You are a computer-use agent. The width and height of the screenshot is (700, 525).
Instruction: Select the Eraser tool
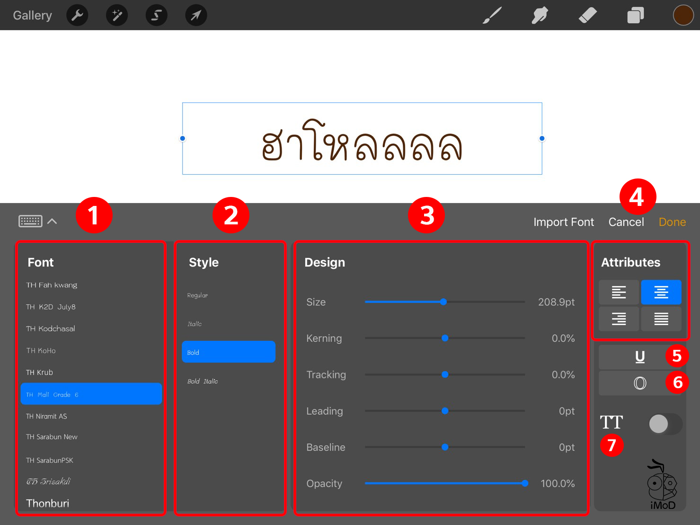point(587,16)
